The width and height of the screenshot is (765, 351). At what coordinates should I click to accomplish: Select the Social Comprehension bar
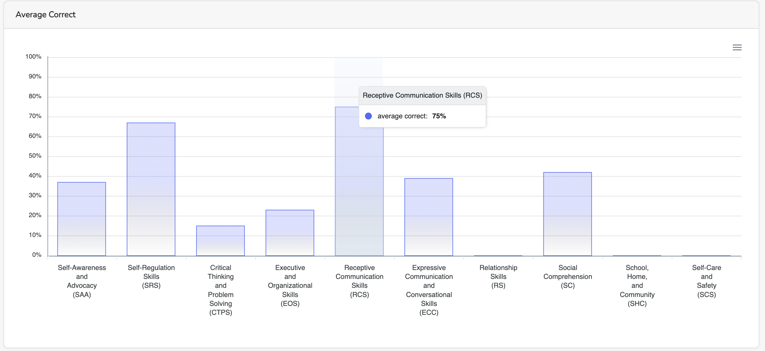click(568, 214)
